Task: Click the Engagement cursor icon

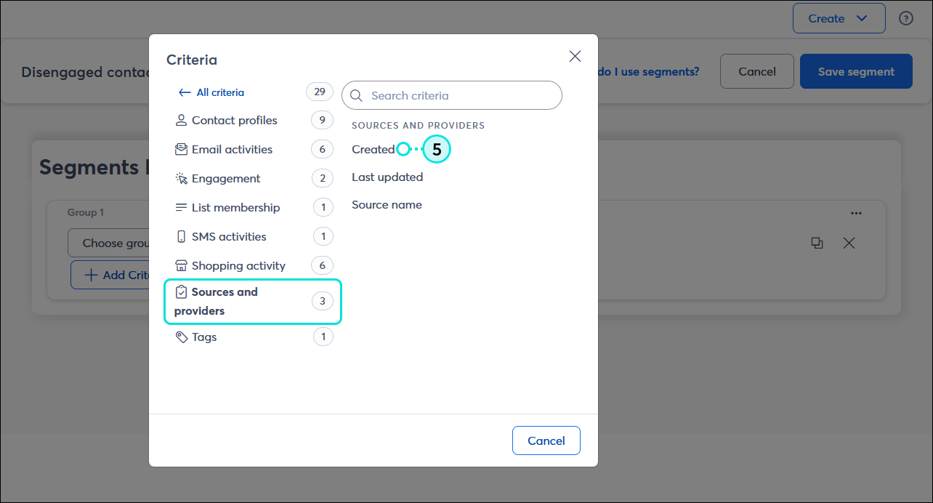Action: tap(181, 178)
